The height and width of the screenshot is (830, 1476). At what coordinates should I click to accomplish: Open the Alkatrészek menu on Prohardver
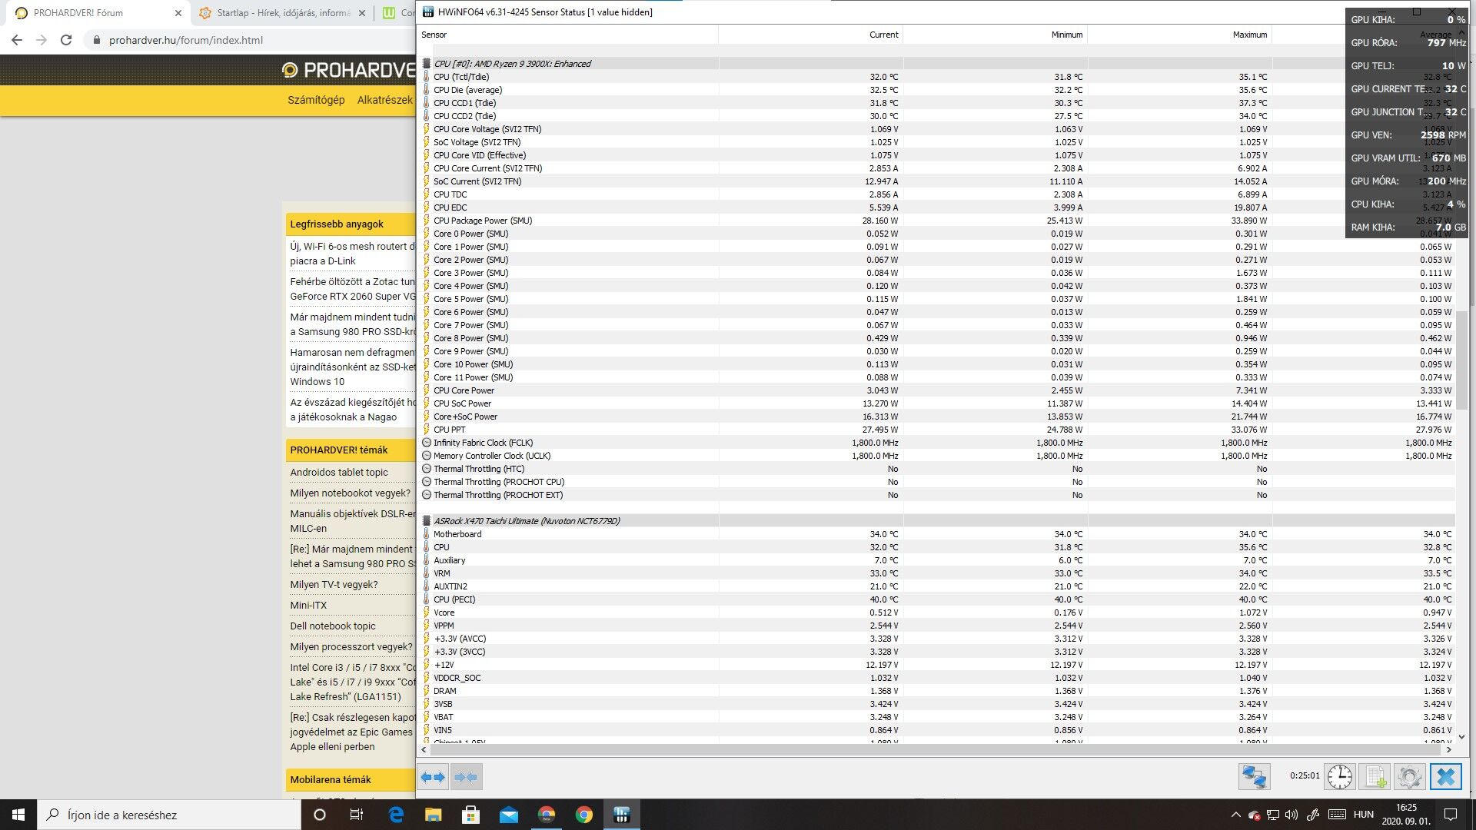[384, 100]
